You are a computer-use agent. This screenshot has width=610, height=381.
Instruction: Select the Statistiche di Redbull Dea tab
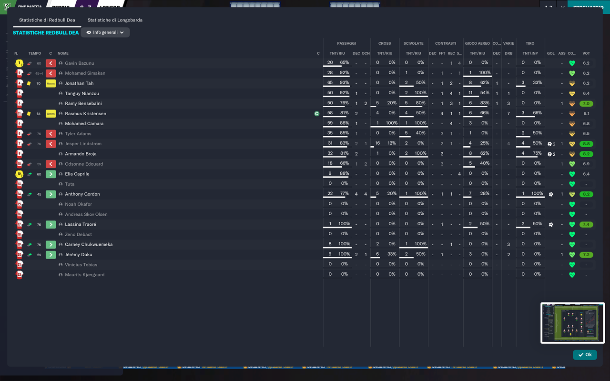[47, 20]
